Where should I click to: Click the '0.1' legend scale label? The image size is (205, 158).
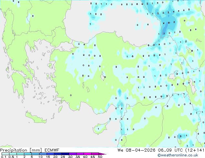[4, 157]
